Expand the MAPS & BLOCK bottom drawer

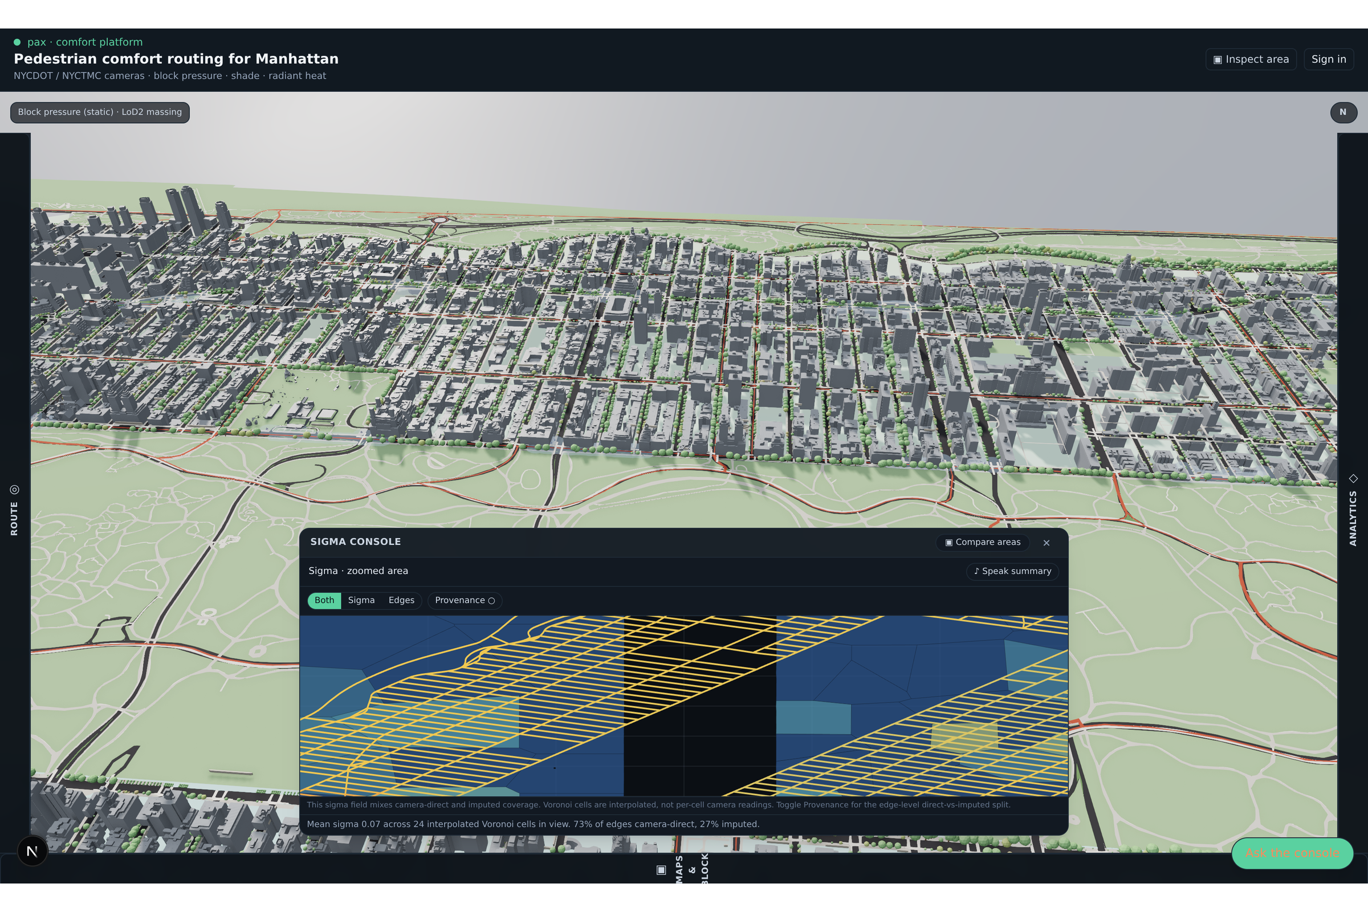pyautogui.click(x=683, y=869)
